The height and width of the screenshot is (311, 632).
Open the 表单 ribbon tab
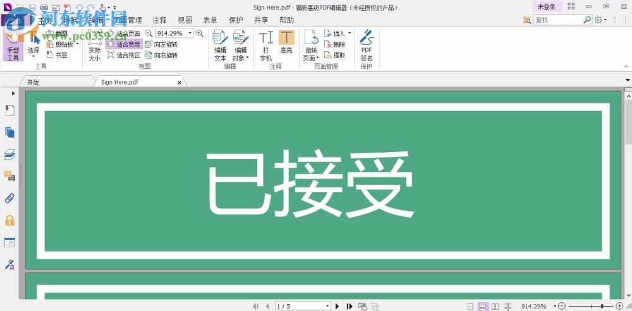click(210, 20)
